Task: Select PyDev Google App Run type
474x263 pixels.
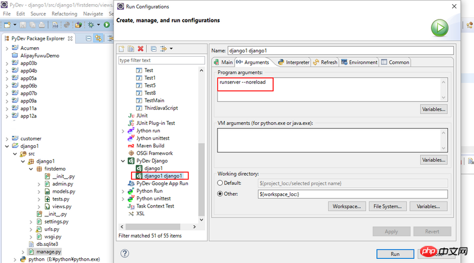Action: coord(162,183)
